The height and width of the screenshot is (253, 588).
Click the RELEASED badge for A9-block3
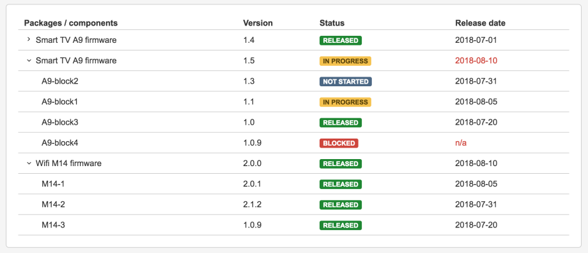(x=341, y=123)
